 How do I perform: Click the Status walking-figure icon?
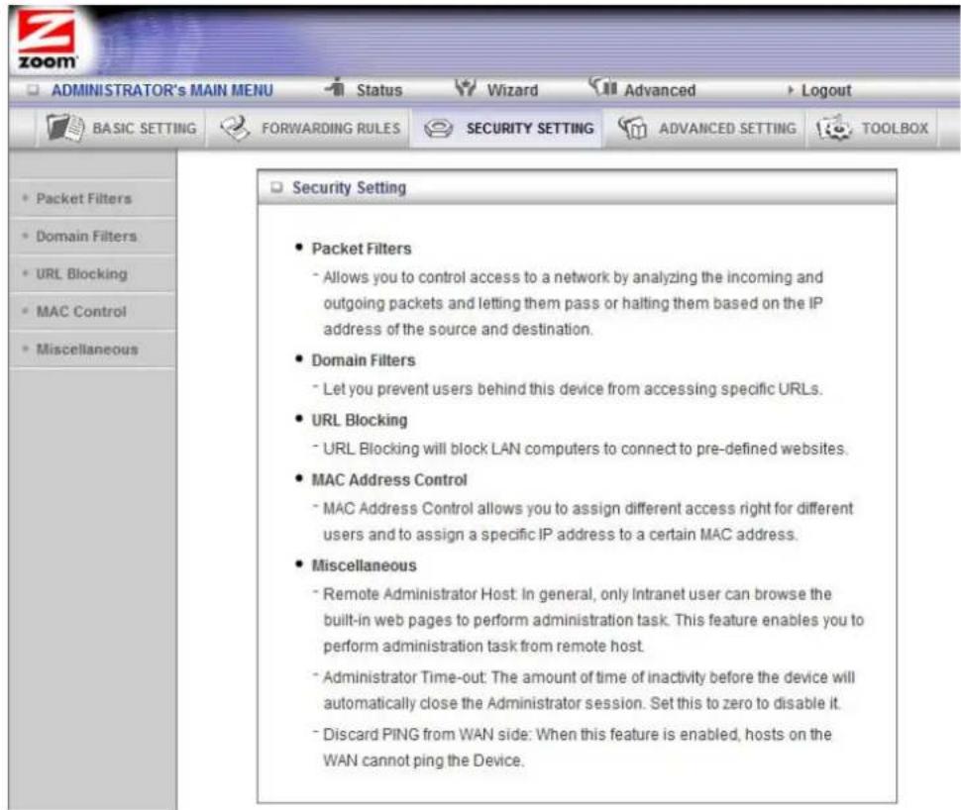tap(336, 88)
